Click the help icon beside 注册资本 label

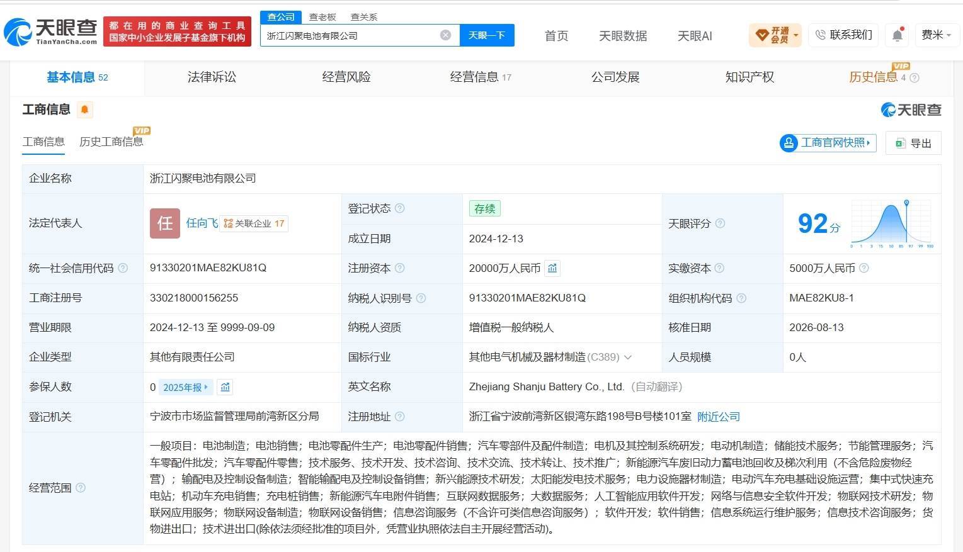pyautogui.click(x=400, y=268)
